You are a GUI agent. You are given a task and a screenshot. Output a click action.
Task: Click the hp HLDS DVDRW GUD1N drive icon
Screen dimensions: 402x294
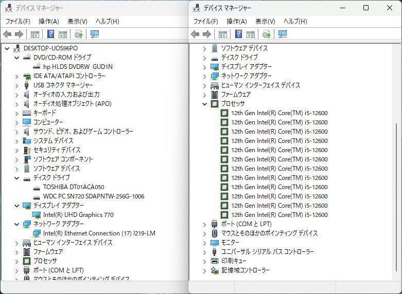37,67
